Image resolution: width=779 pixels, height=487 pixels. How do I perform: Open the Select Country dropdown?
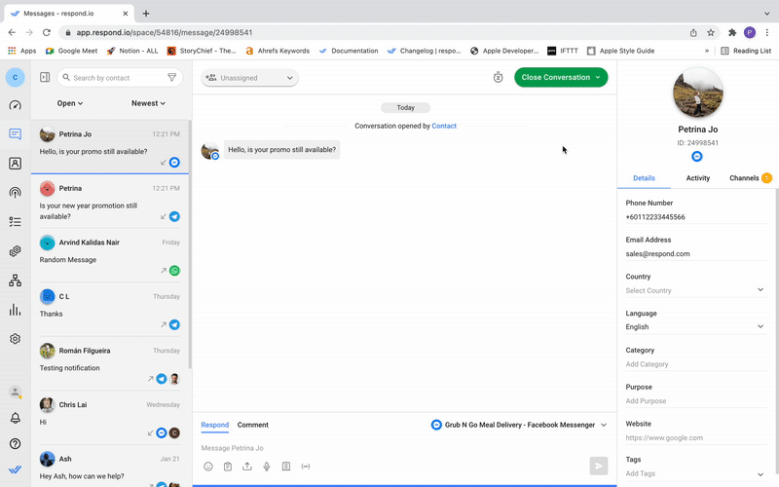[x=694, y=290]
